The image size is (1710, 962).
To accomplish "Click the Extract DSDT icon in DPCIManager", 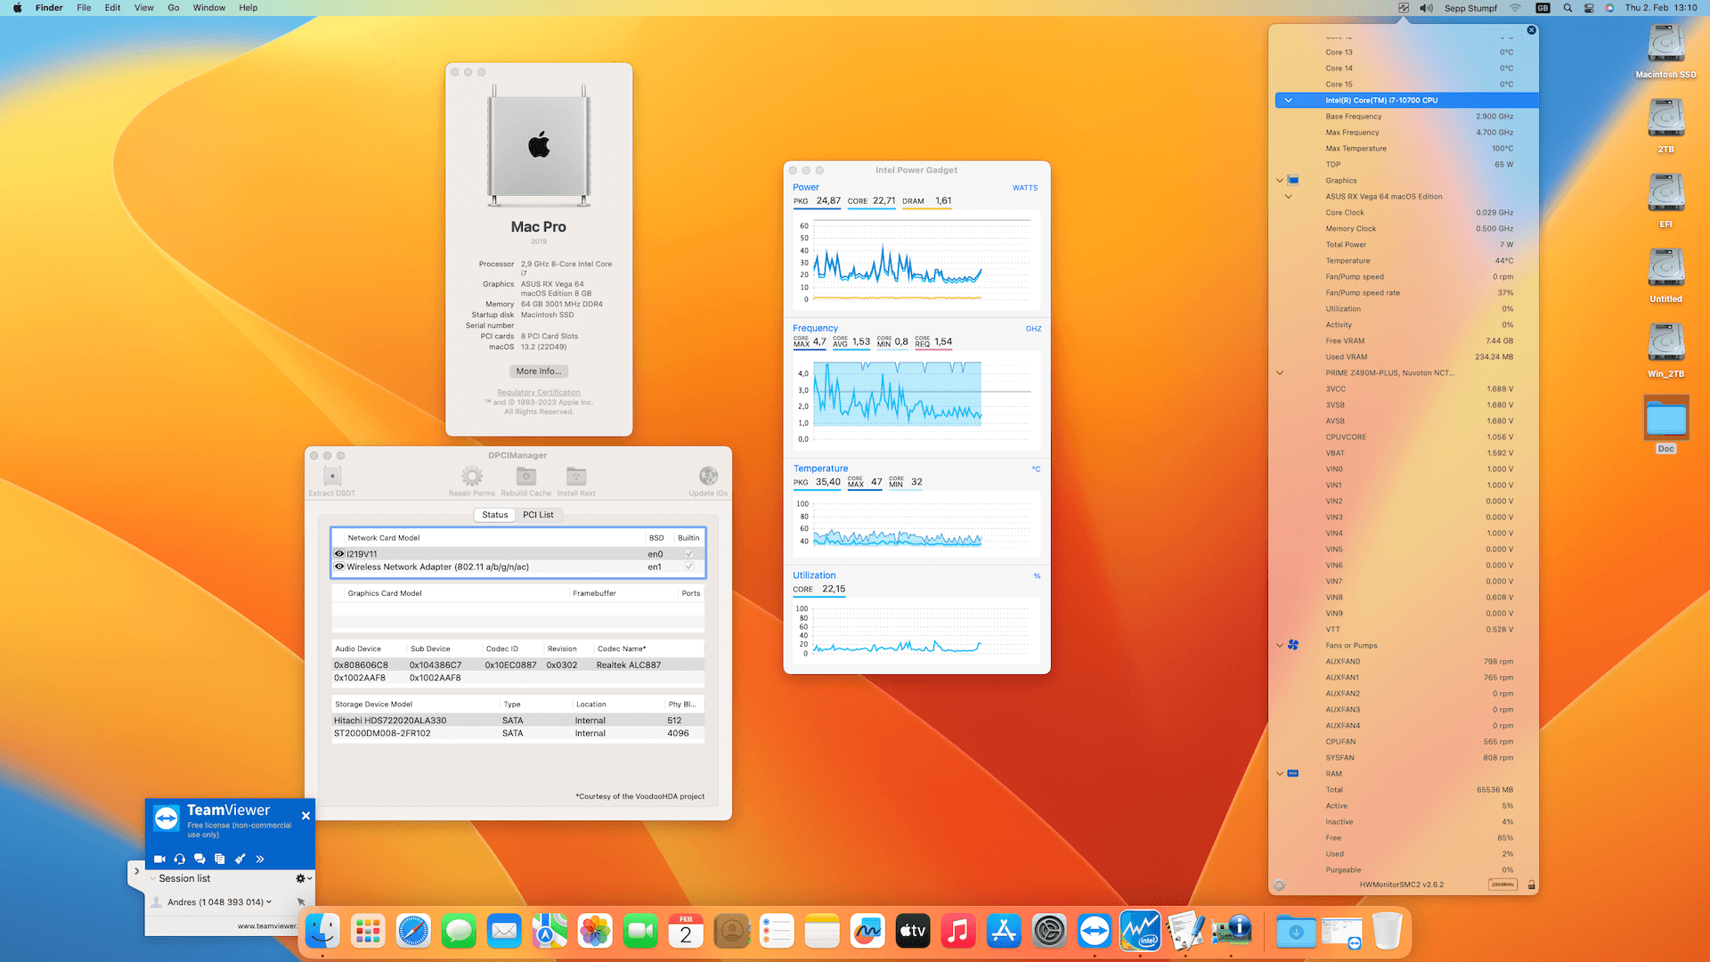I will pos(332,476).
